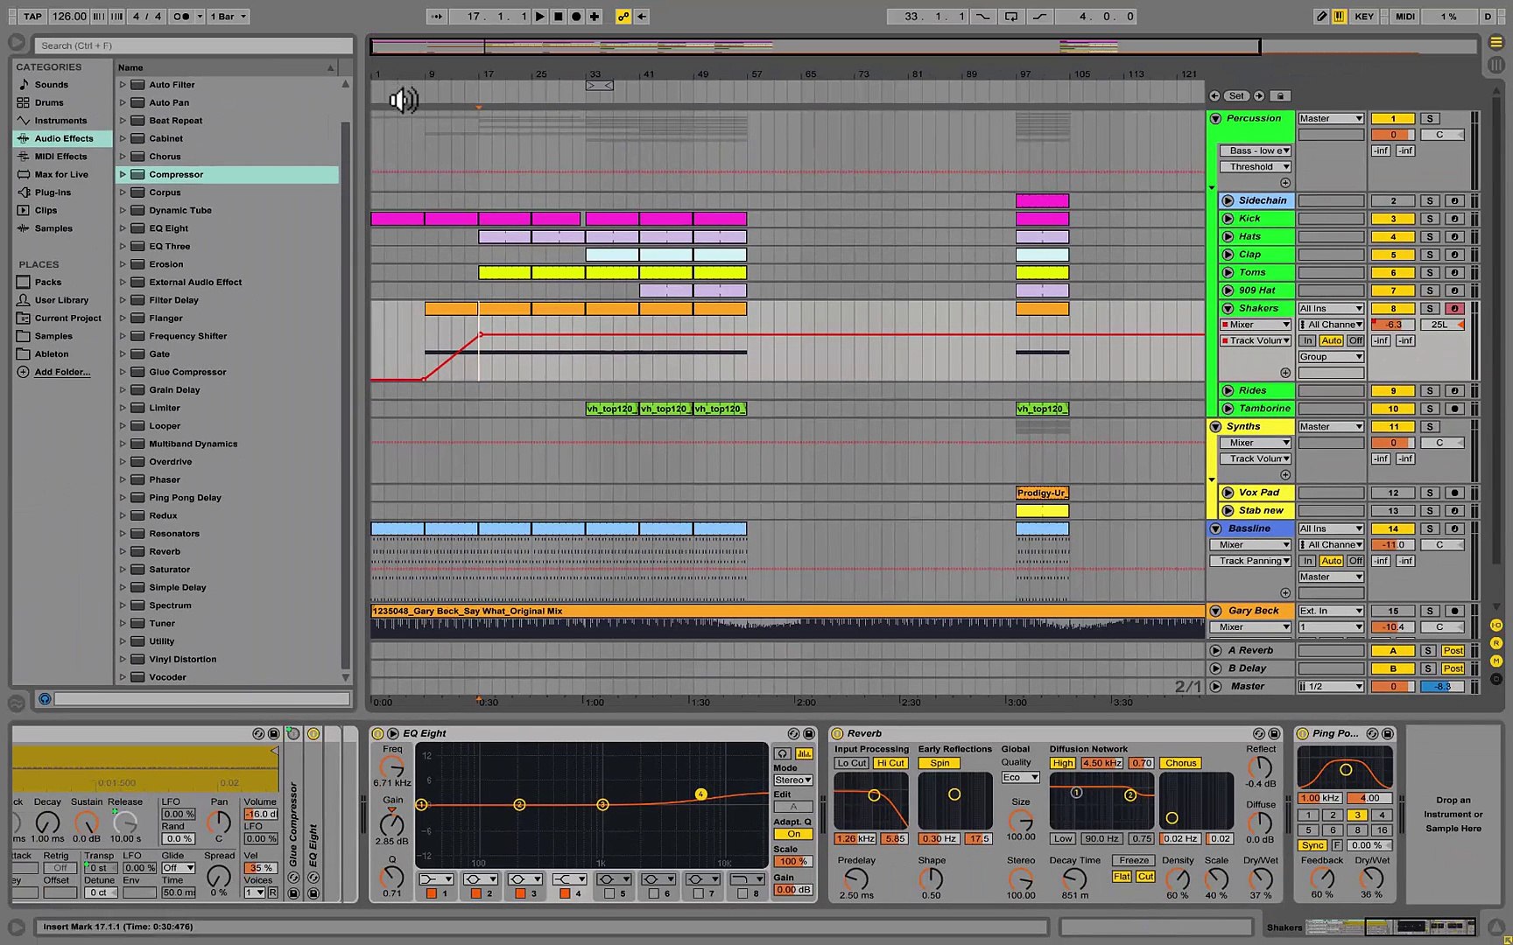Open the 1 Bar quantization dropdown
The image size is (1513, 945).
click(229, 17)
